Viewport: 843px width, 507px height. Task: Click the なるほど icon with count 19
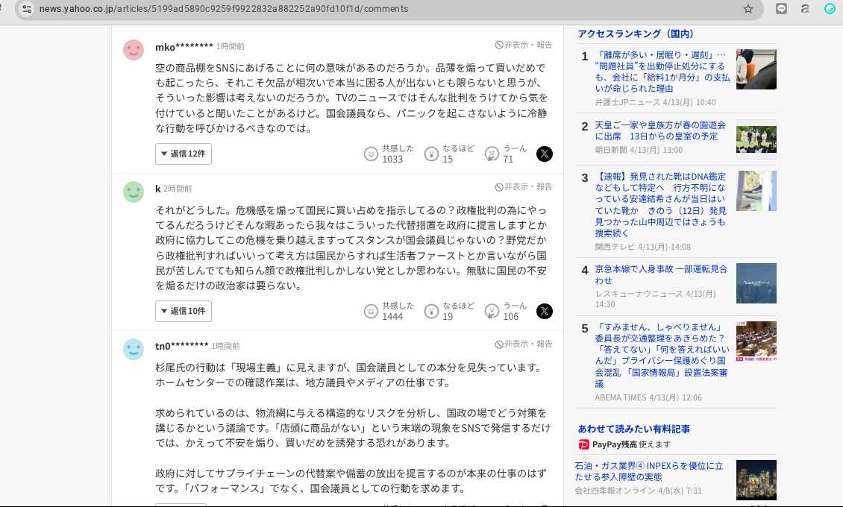(x=431, y=312)
